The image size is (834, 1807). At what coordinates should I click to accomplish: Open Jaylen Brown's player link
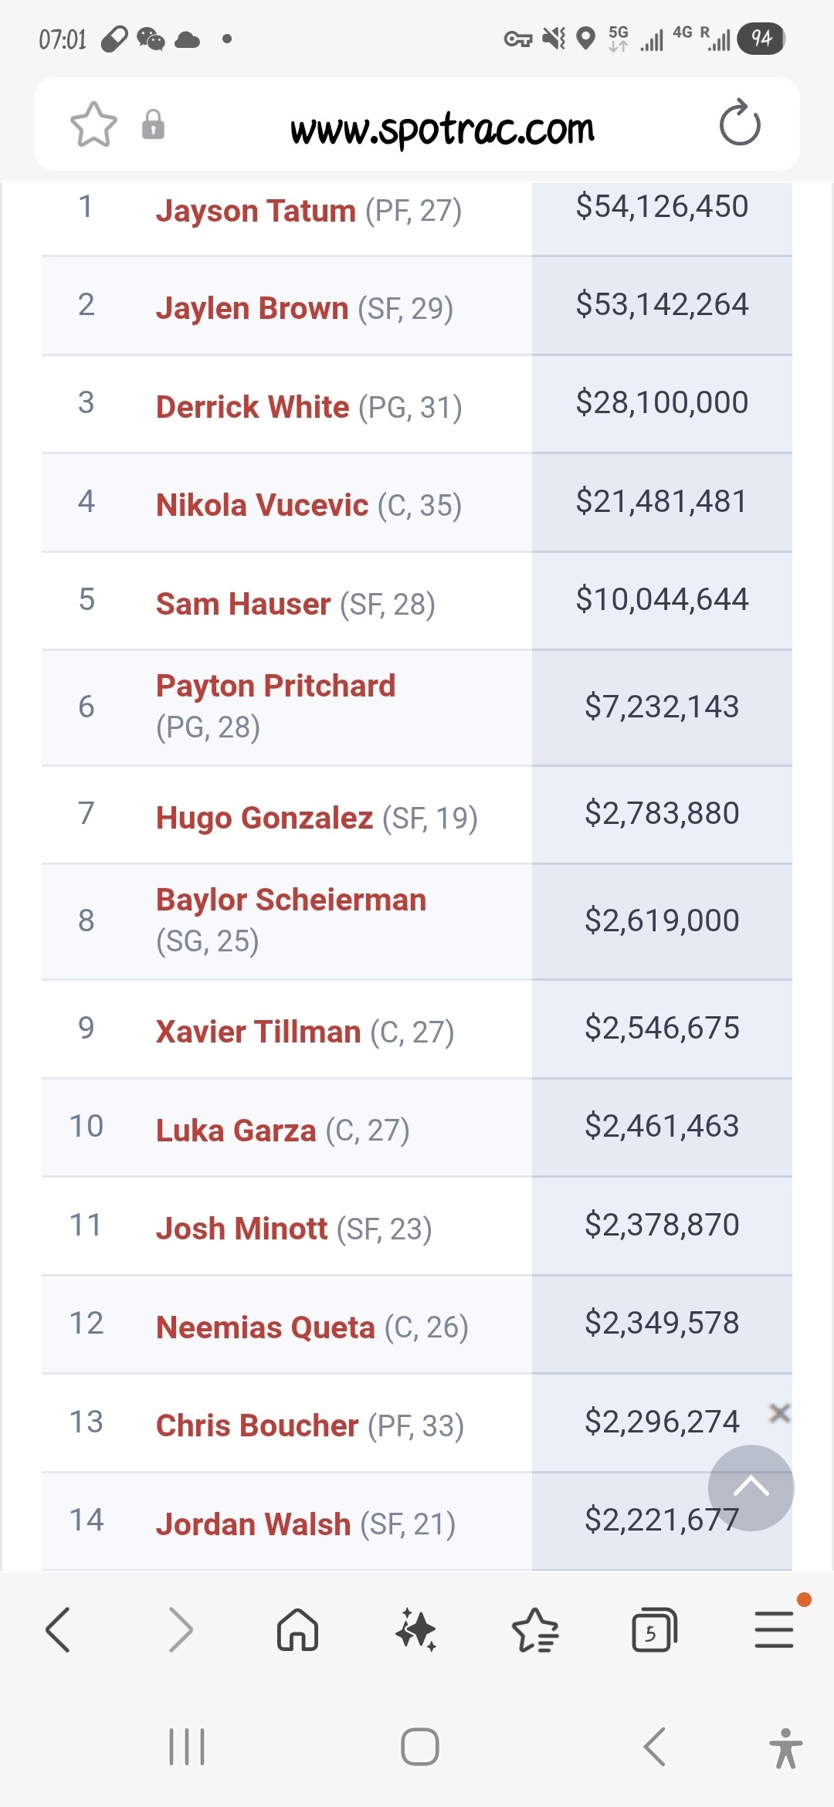(x=252, y=308)
